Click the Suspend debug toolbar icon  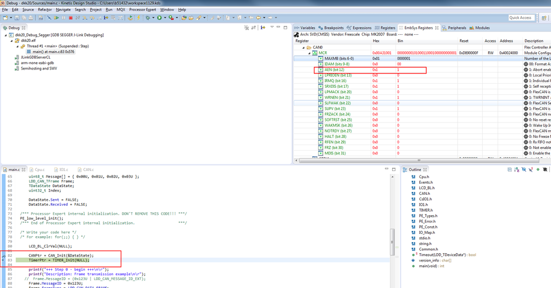tap(63, 18)
